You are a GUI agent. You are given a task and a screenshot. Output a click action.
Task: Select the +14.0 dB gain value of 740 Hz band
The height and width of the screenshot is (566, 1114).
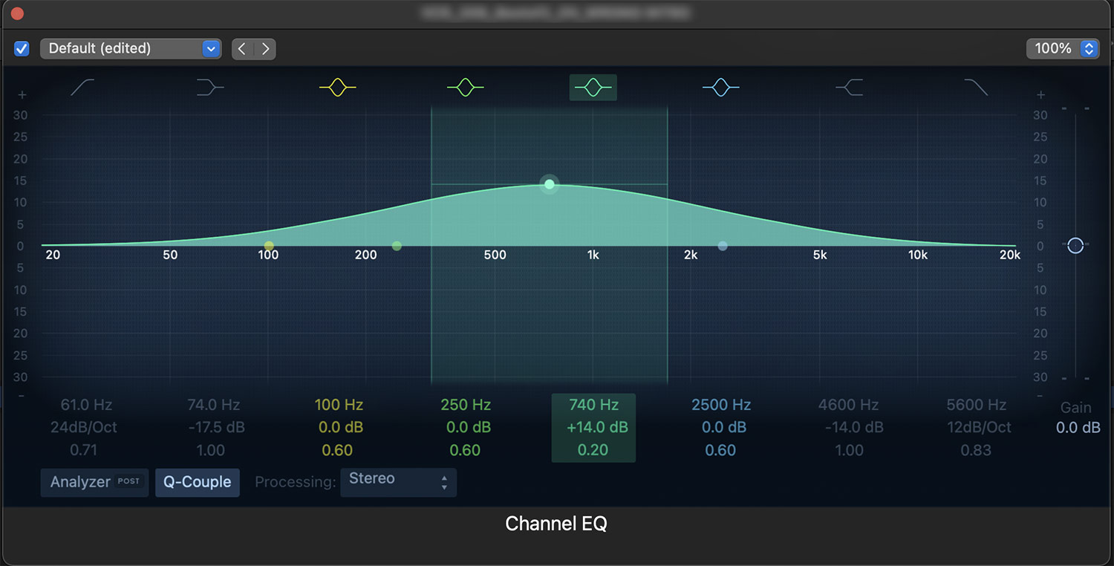coord(593,427)
